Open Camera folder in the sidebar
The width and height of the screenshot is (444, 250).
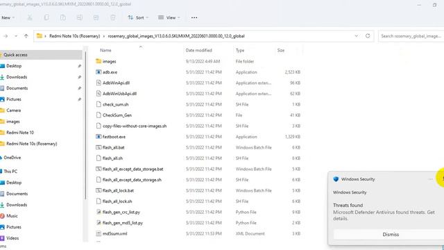(x=13, y=110)
